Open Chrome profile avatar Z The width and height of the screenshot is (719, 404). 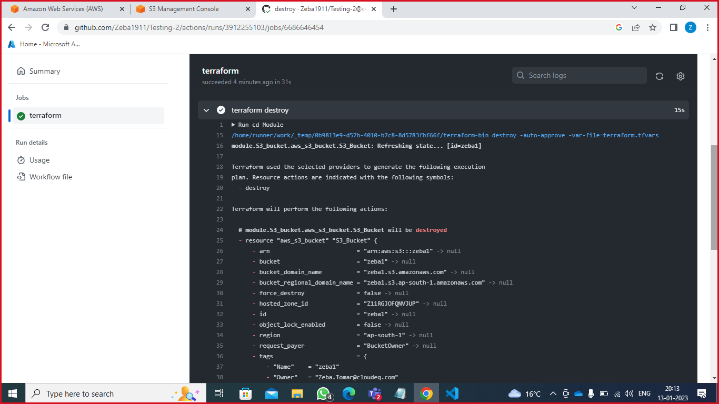[691, 27]
